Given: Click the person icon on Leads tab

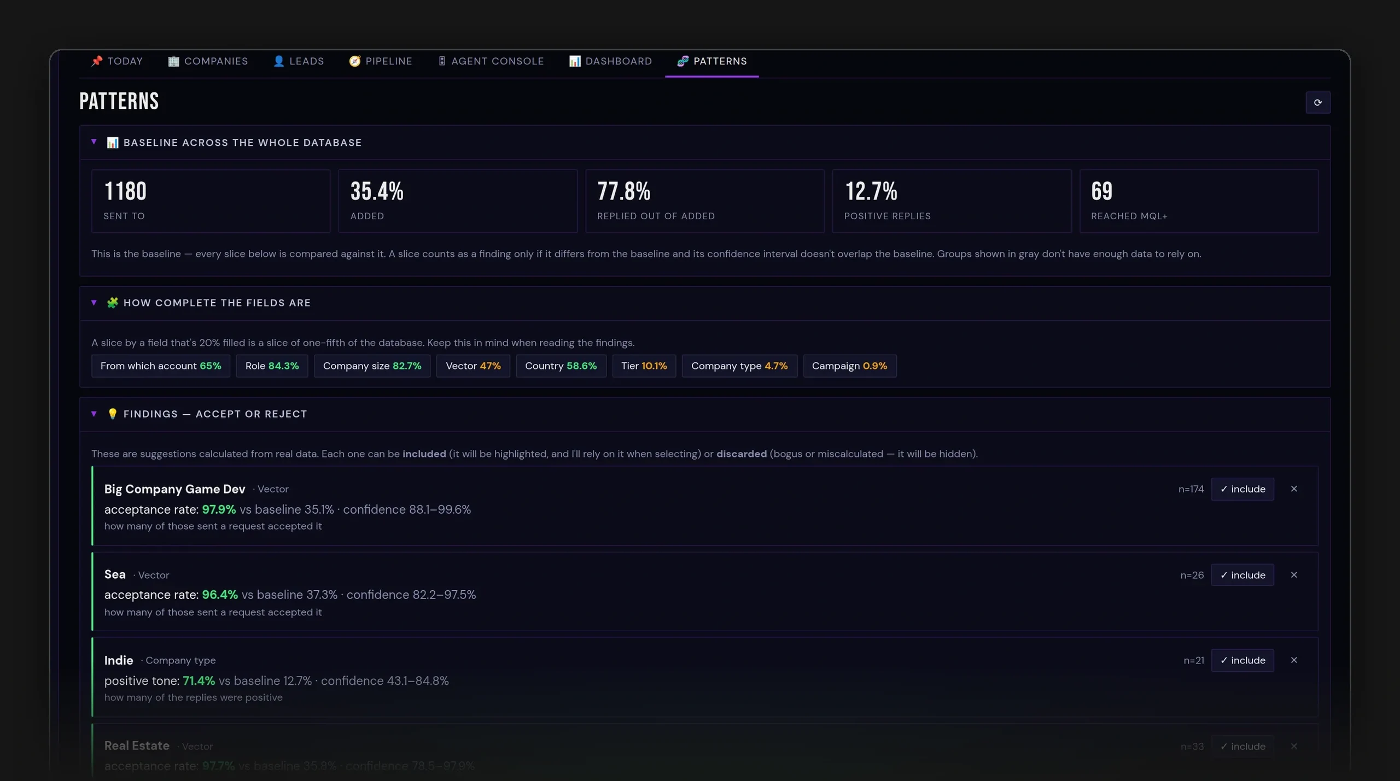Looking at the screenshot, I should 278,61.
